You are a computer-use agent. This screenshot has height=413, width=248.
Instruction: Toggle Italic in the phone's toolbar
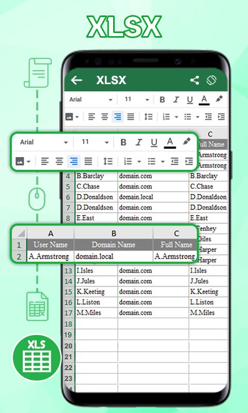[176, 100]
